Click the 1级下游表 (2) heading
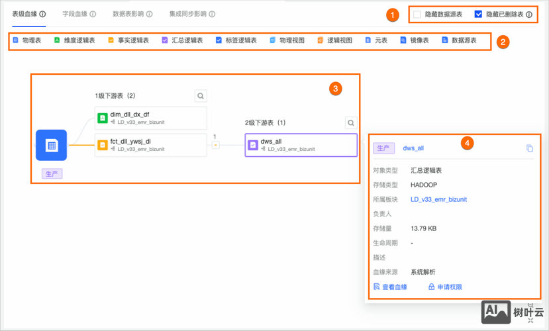This screenshot has width=549, height=331. click(x=115, y=96)
